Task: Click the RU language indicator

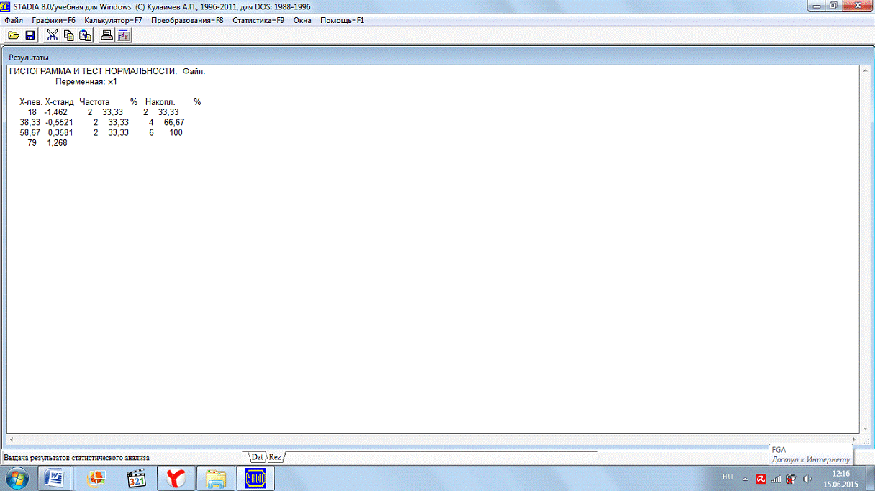Action: pyautogui.click(x=727, y=477)
